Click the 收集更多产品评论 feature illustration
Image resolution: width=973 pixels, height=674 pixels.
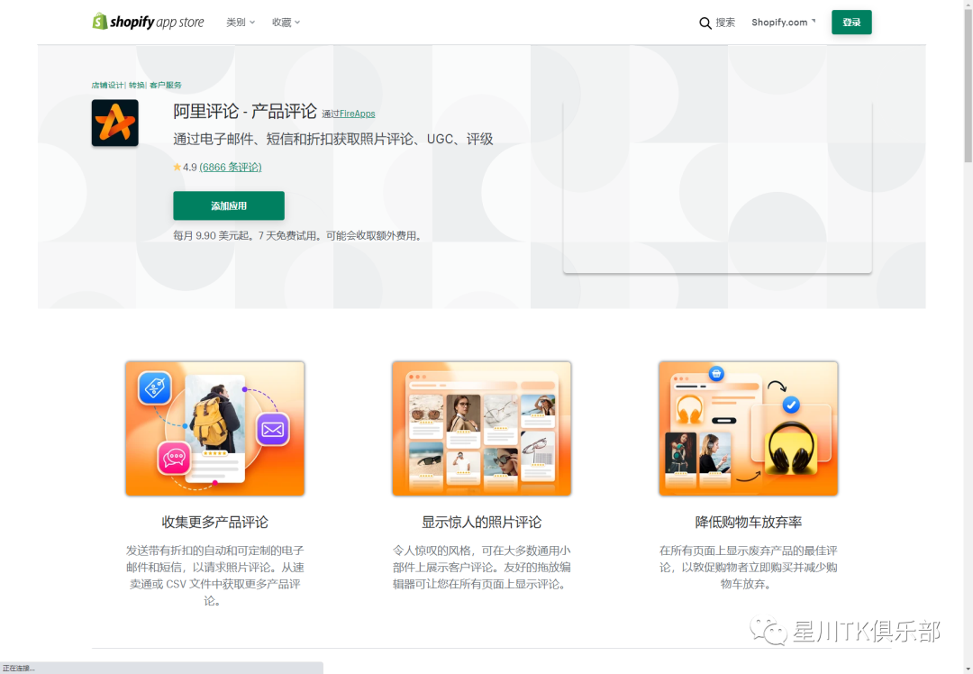click(x=214, y=428)
